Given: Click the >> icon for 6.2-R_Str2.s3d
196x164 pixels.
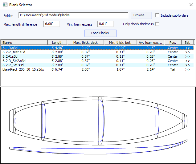Looking at the screenshot, I should (188, 61).
